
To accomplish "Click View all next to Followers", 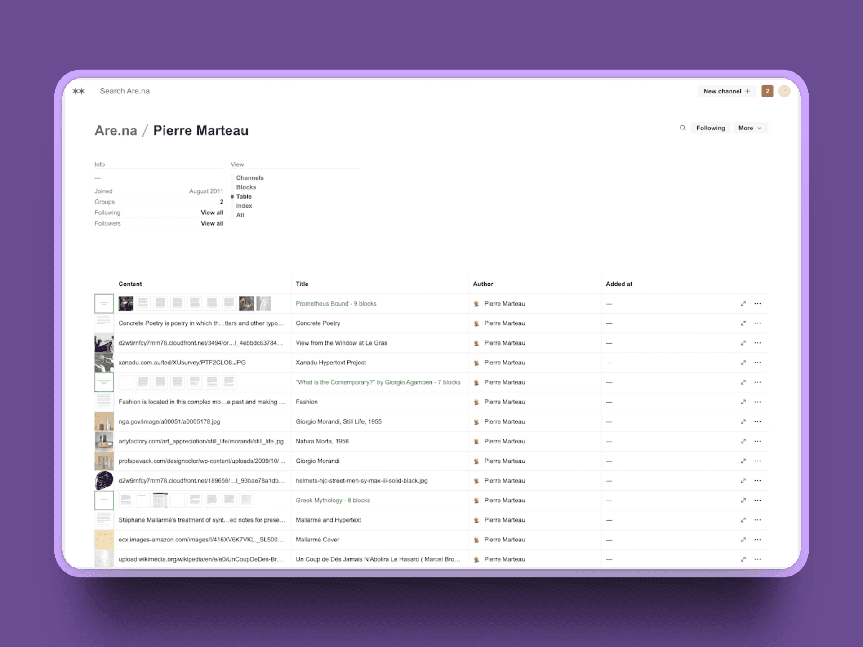I will [212, 223].
